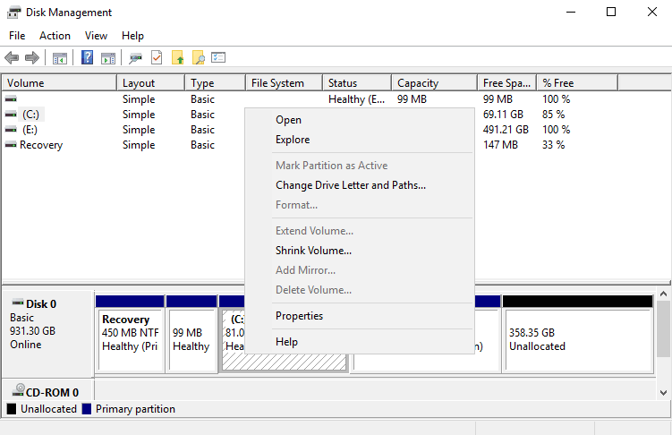672x435 pixels.
Task: Sort by the Volume column header
Action: pos(59,82)
